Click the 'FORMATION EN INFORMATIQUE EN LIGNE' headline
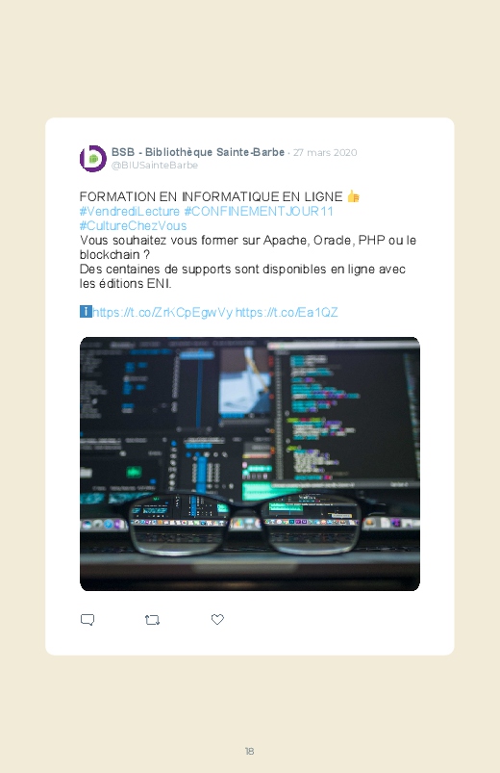 [x=211, y=196]
